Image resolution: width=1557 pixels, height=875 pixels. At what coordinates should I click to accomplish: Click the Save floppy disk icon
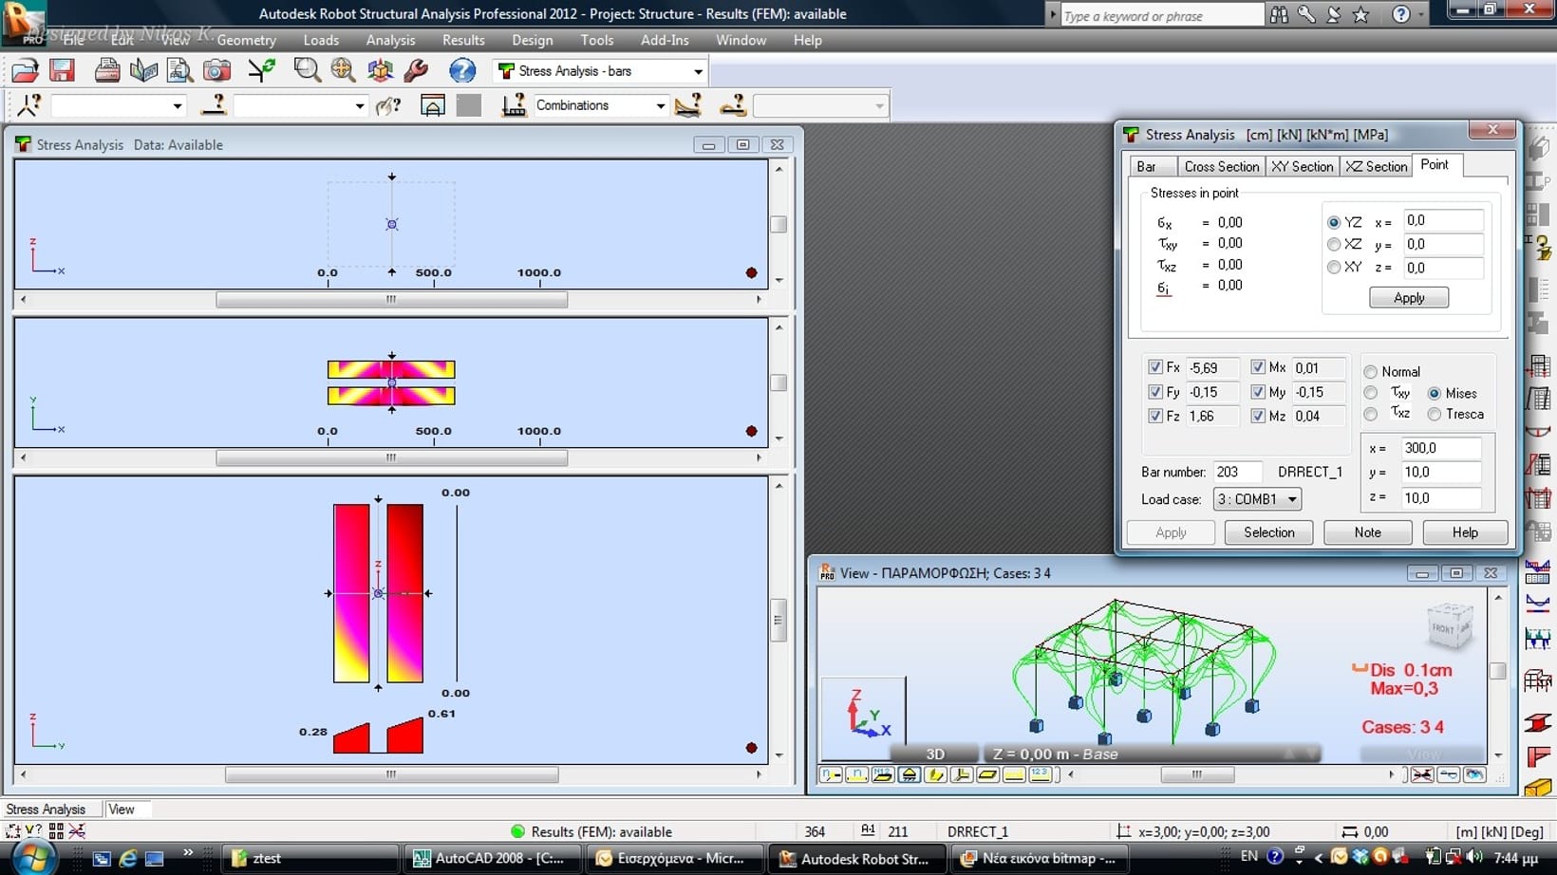63,70
